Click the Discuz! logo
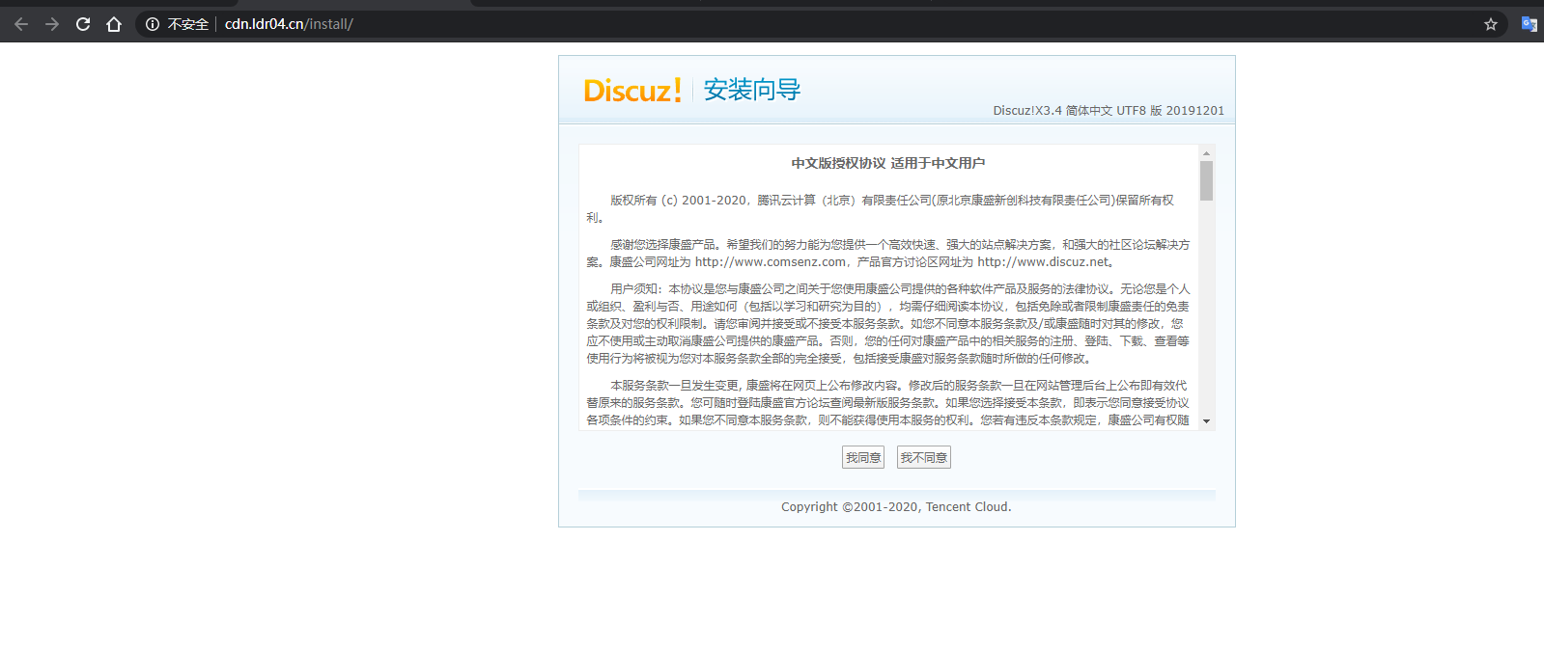The height and width of the screenshot is (649, 1544). (632, 91)
